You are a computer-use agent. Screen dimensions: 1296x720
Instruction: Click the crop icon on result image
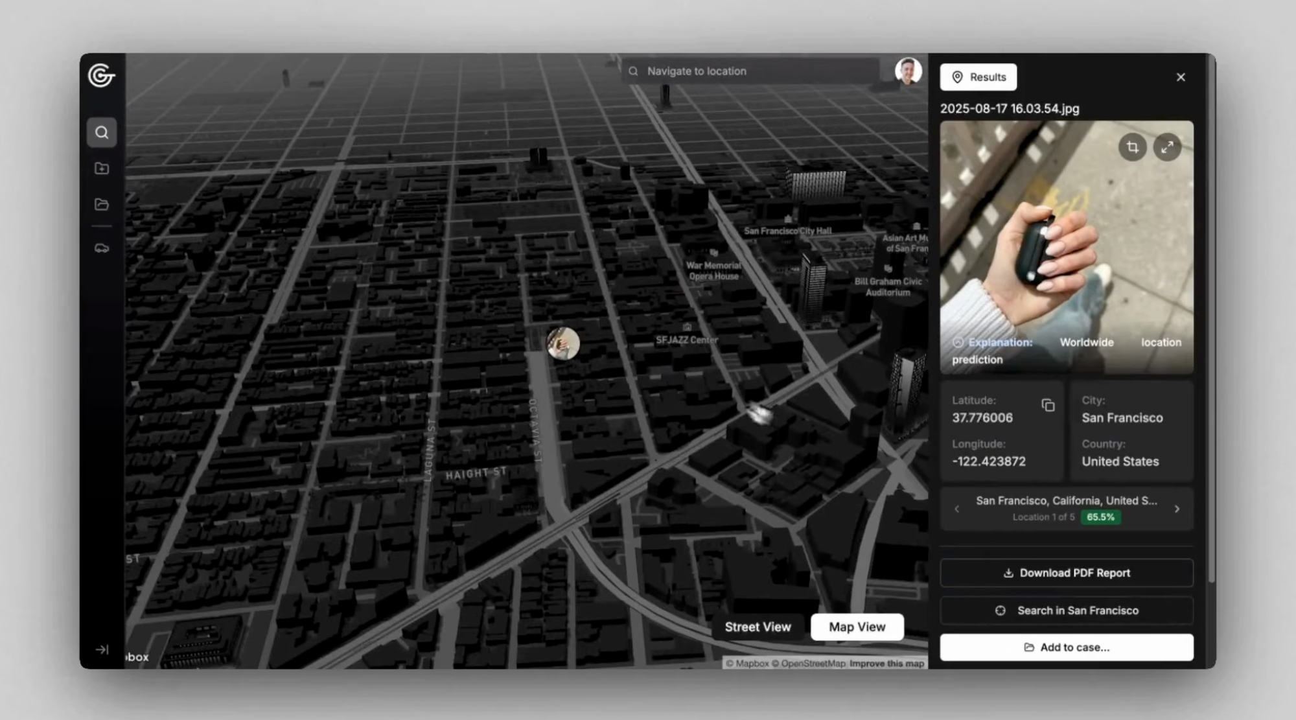coord(1132,147)
